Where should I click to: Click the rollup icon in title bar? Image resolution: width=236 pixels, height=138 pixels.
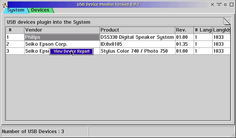(x=219, y=4)
